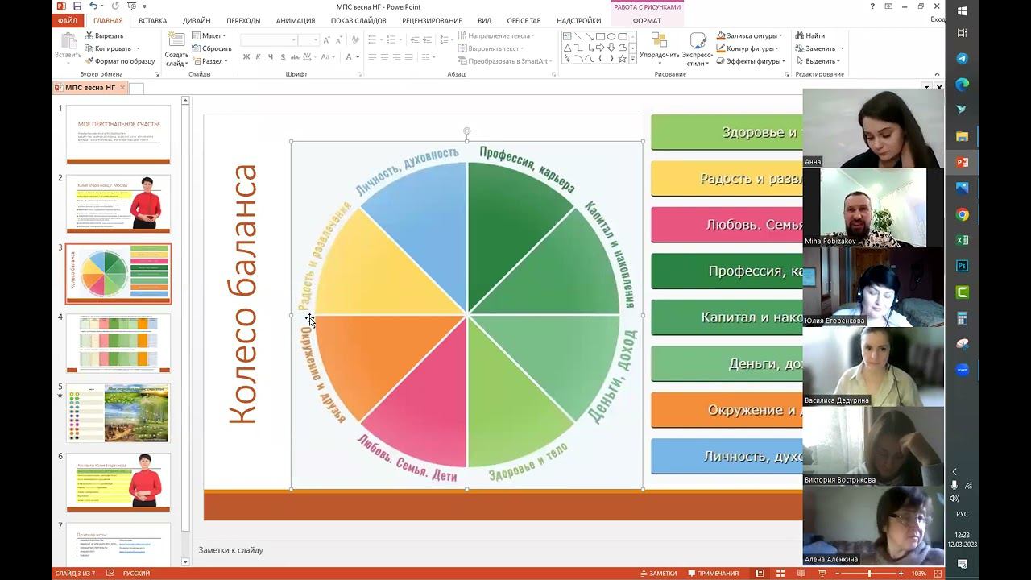Go to the ПОКАЗ СЛАЙДОВ tab
1031x580 pixels.
tap(358, 21)
